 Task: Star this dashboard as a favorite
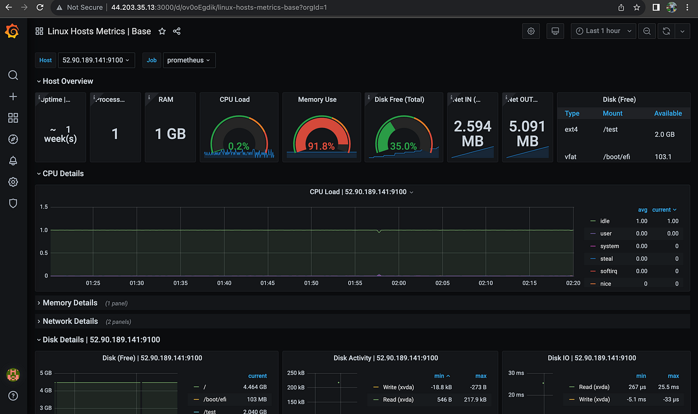click(x=162, y=31)
